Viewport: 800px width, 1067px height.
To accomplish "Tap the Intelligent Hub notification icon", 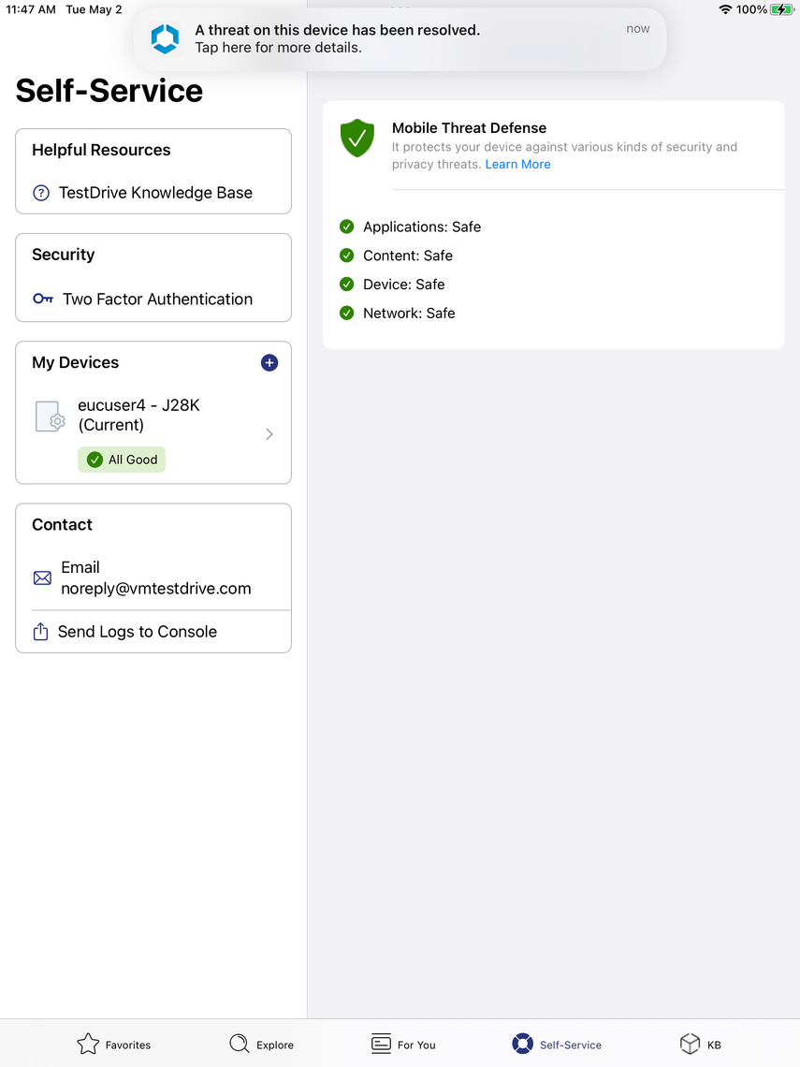I will [165, 38].
